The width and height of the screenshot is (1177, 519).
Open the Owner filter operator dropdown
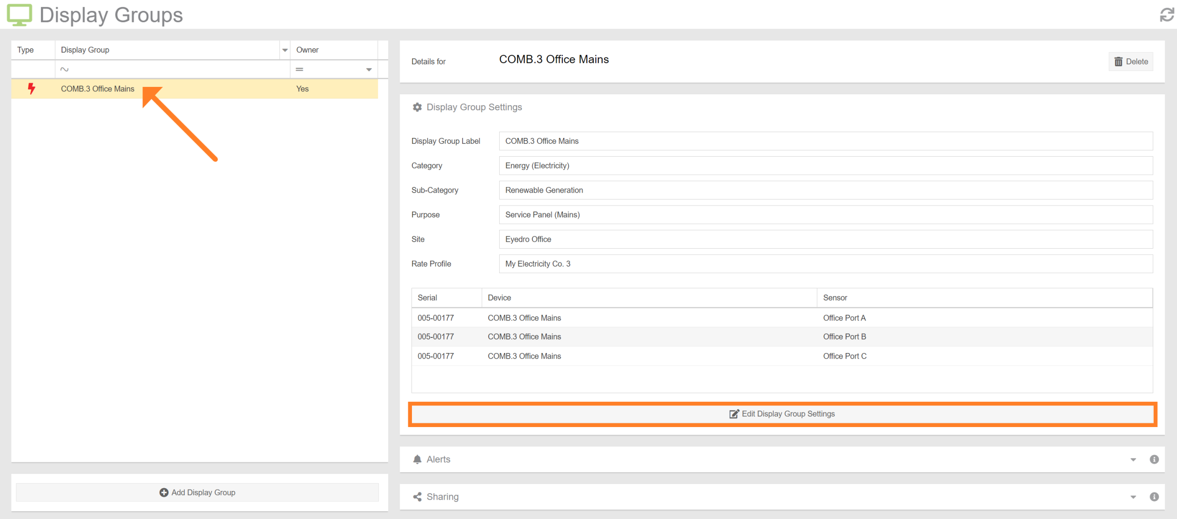coord(369,69)
